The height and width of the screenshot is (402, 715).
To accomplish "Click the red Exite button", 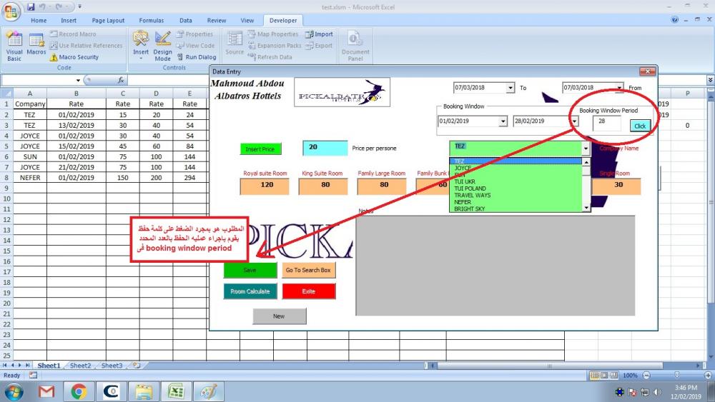I will tap(308, 291).
